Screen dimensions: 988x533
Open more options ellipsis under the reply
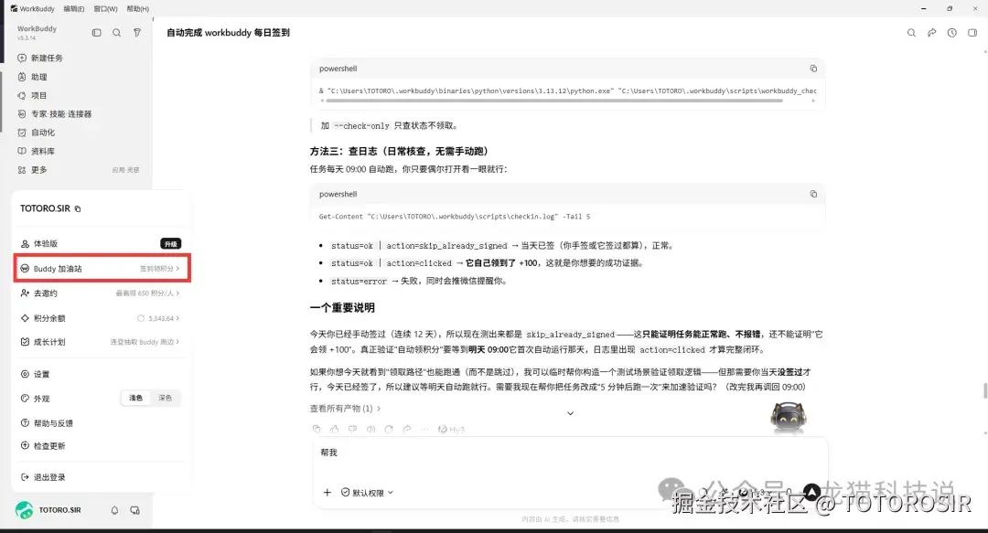(x=424, y=429)
